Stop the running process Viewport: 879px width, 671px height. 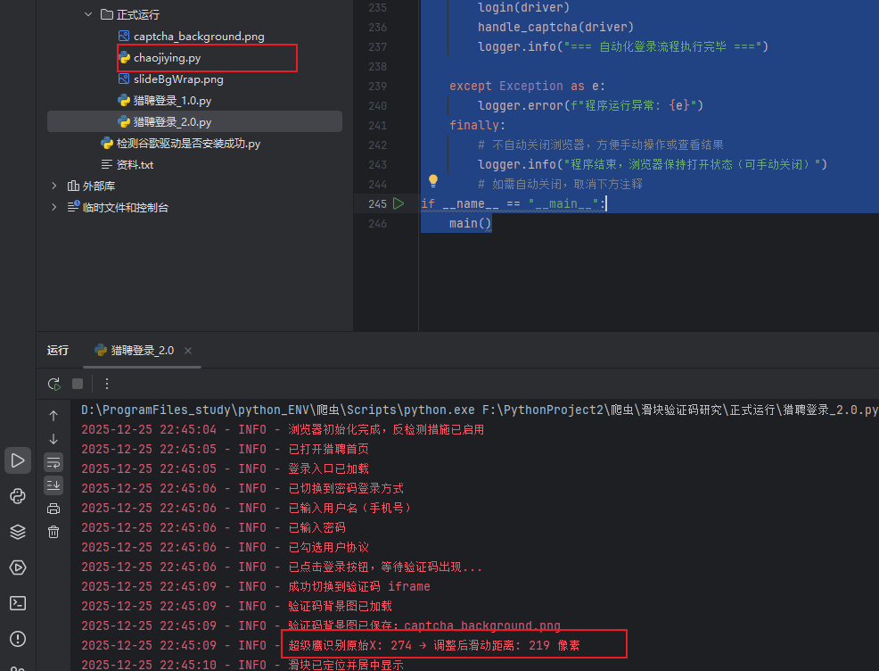point(78,384)
